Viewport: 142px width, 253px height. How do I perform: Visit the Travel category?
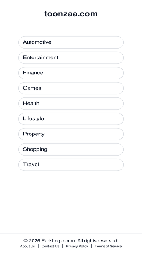[71, 165]
